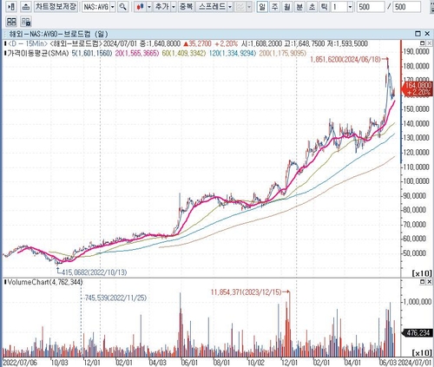The height and width of the screenshot is (367, 434).
Task: Click the SMA 20 magenta legend value
Action: [x=137, y=53]
